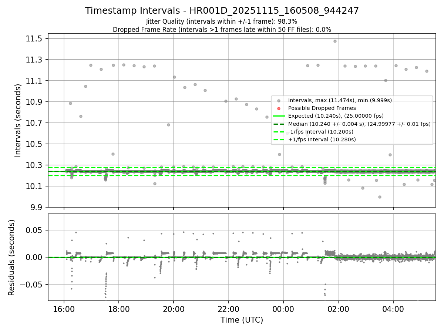Click the solid green line sample beside 'Expected'
444x333 pixels.
tap(279, 116)
